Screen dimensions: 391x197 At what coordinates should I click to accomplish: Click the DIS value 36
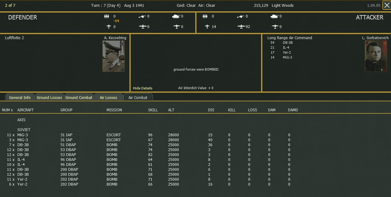[x=210, y=145]
